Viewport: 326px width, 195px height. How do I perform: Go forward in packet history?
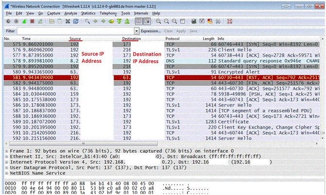pyautogui.click(x=103, y=21)
